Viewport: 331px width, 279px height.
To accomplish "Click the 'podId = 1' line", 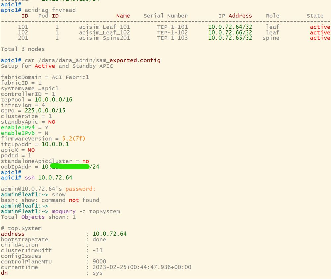I will click(x=16, y=156).
